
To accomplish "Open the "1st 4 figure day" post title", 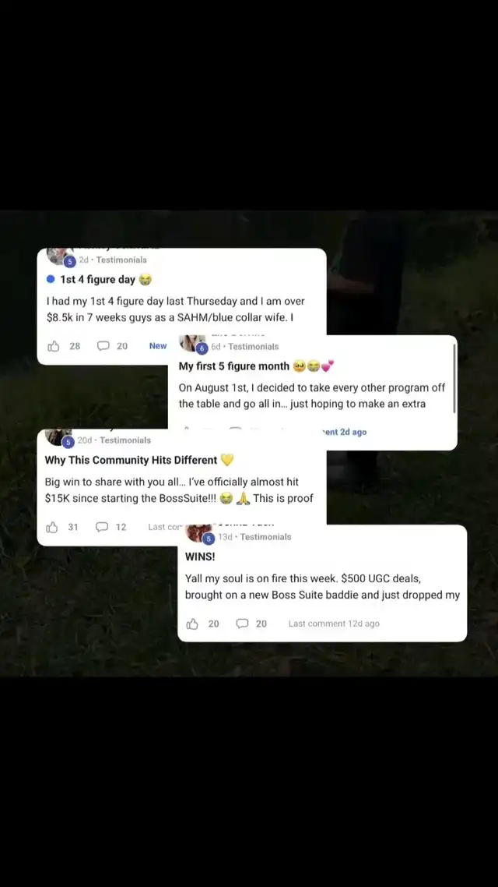I will point(98,280).
